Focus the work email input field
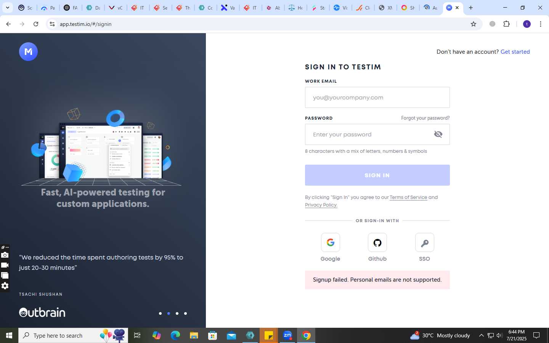Viewport: 549px width, 343px height. click(377, 98)
